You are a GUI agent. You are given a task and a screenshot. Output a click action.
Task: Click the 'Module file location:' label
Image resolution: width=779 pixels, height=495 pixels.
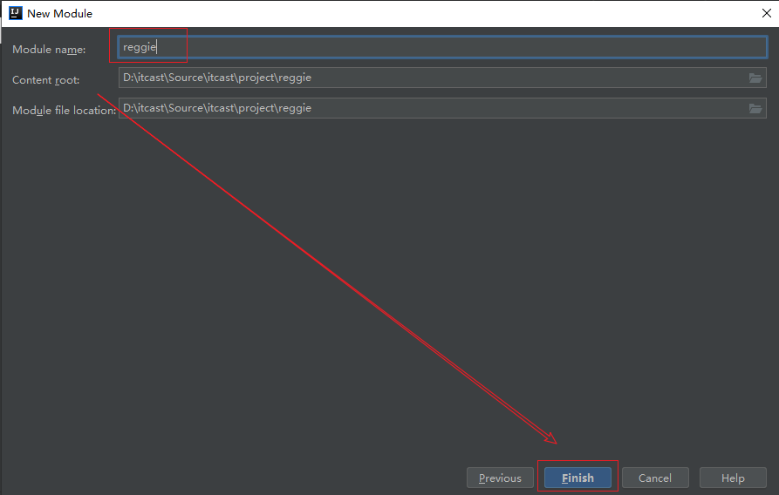(x=64, y=110)
